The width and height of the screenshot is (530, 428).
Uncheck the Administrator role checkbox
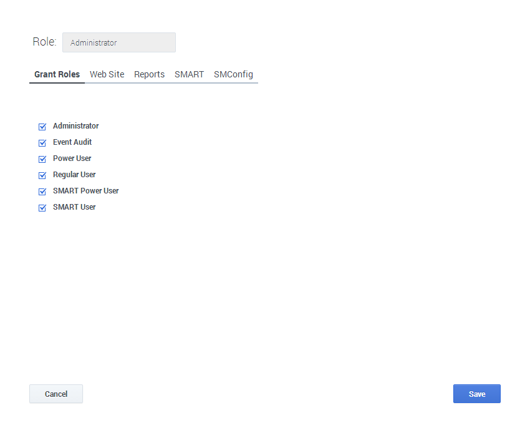42,127
